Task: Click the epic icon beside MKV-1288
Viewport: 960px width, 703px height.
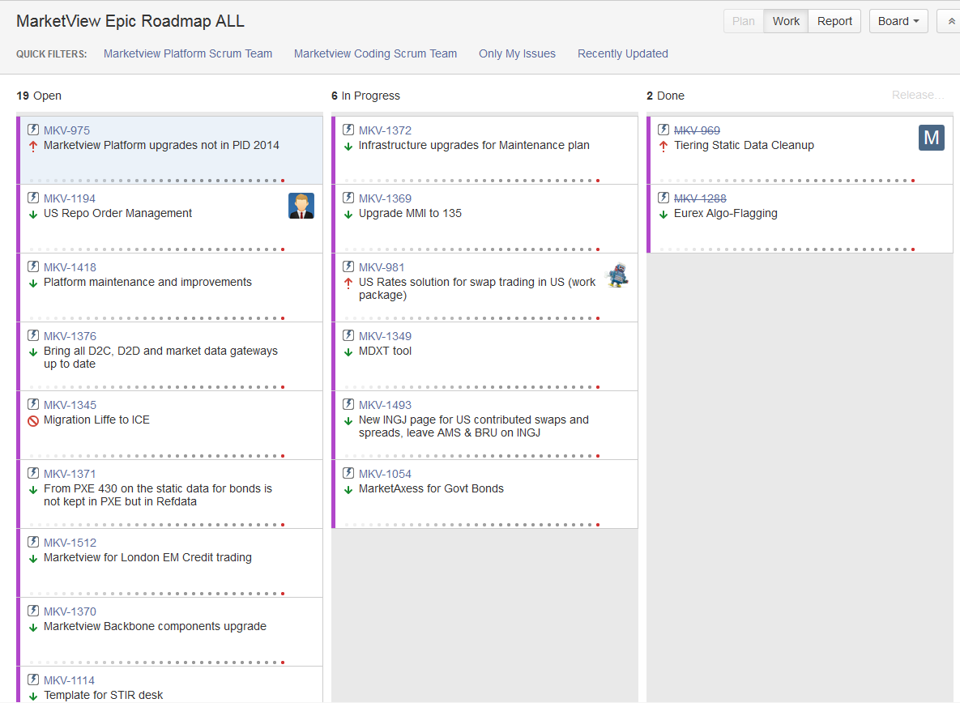Action: [x=663, y=198]
